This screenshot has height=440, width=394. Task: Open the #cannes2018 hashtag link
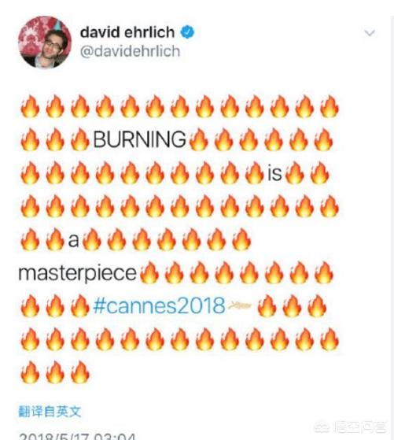(x=159, y=305)
